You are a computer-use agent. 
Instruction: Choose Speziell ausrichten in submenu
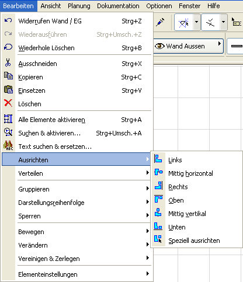(197, 241)
